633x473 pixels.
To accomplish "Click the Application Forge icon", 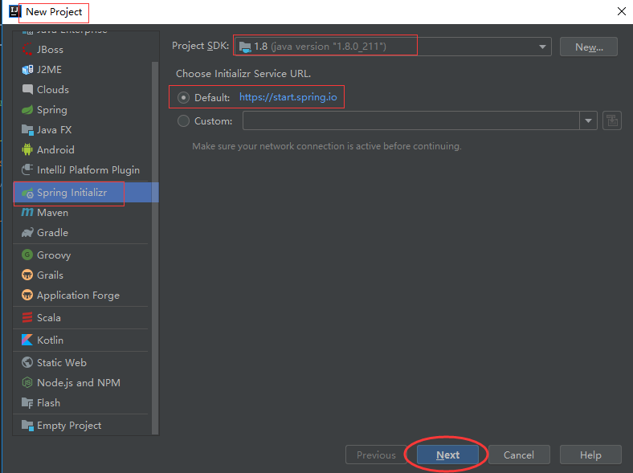I will click(27, 295).
